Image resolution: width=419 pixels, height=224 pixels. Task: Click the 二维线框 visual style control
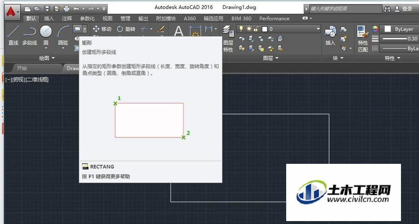click(37, 79)
